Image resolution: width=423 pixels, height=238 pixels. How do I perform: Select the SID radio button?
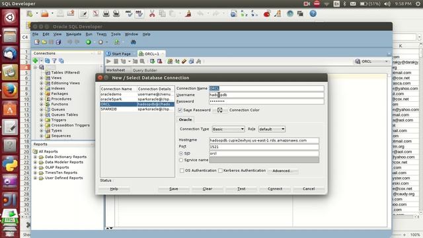point(181,153)
